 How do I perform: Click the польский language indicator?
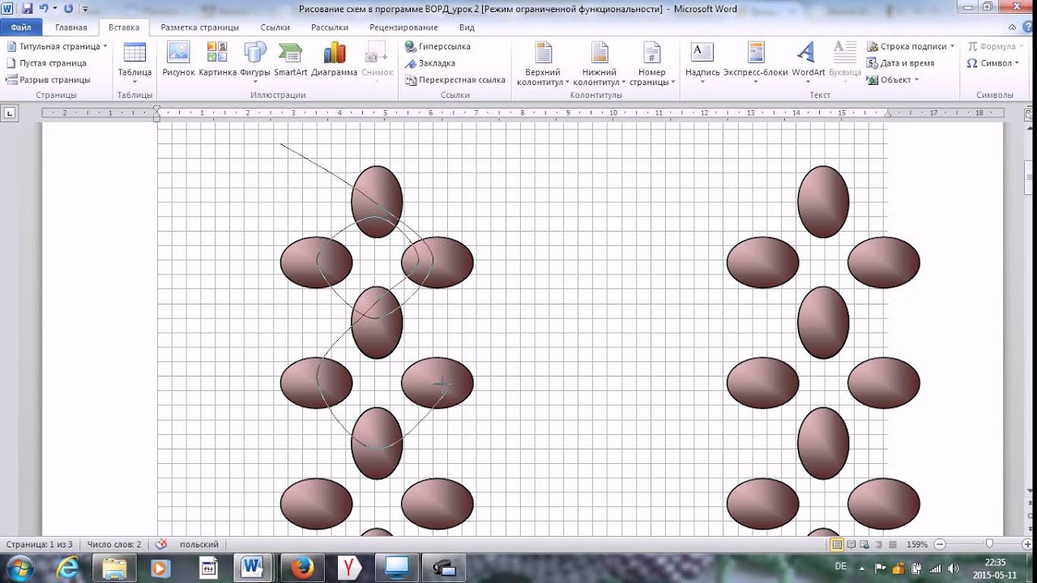(x=199, y=545)
